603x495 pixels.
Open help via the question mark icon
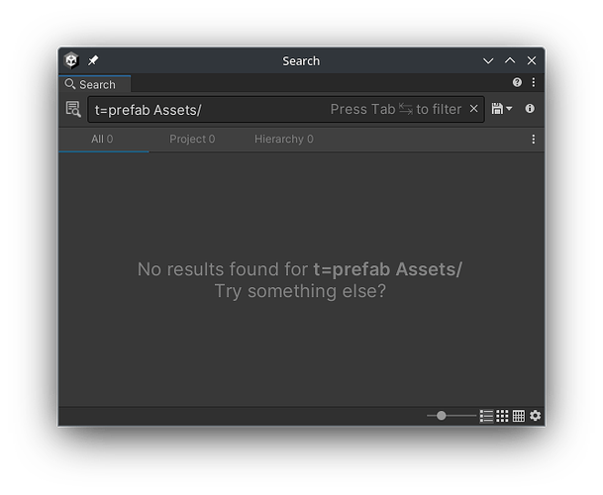click(517, 83)
